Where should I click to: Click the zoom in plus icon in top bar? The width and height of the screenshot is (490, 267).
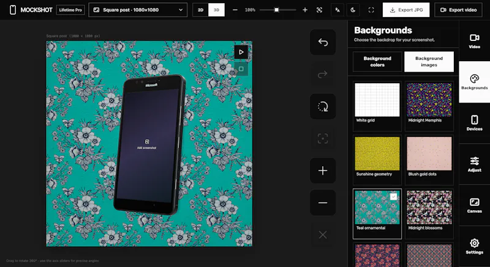click(305, 10)
